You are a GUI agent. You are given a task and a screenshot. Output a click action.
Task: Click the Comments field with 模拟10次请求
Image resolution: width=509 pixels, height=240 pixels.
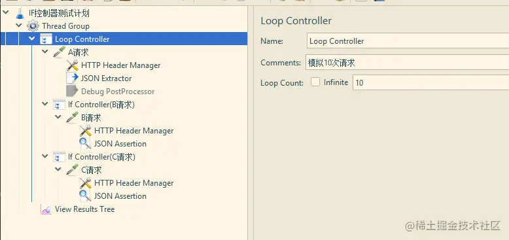pos(407,62)
